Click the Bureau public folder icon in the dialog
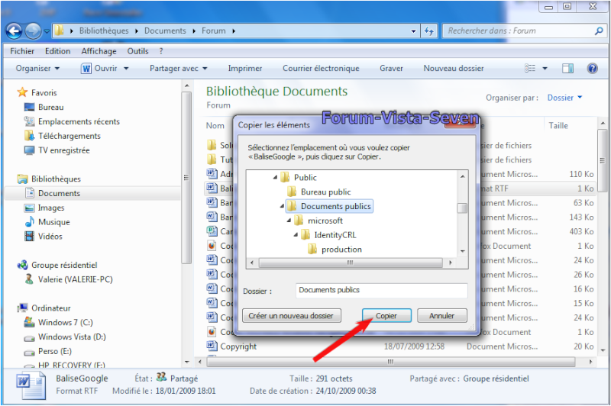The width and height of the screenshot is (611, 406). [292, 192]
